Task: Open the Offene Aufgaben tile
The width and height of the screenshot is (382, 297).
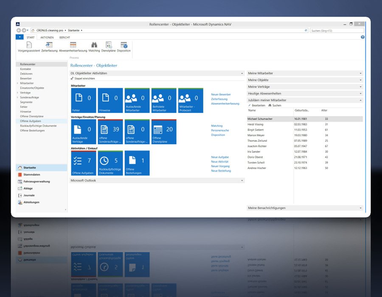Action: (84, 163)
